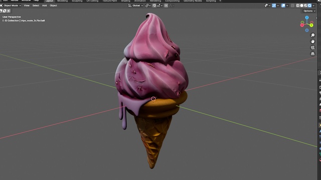The image size is (321, 180).
Task: Open the Add menu
Action: coord(45,5)
